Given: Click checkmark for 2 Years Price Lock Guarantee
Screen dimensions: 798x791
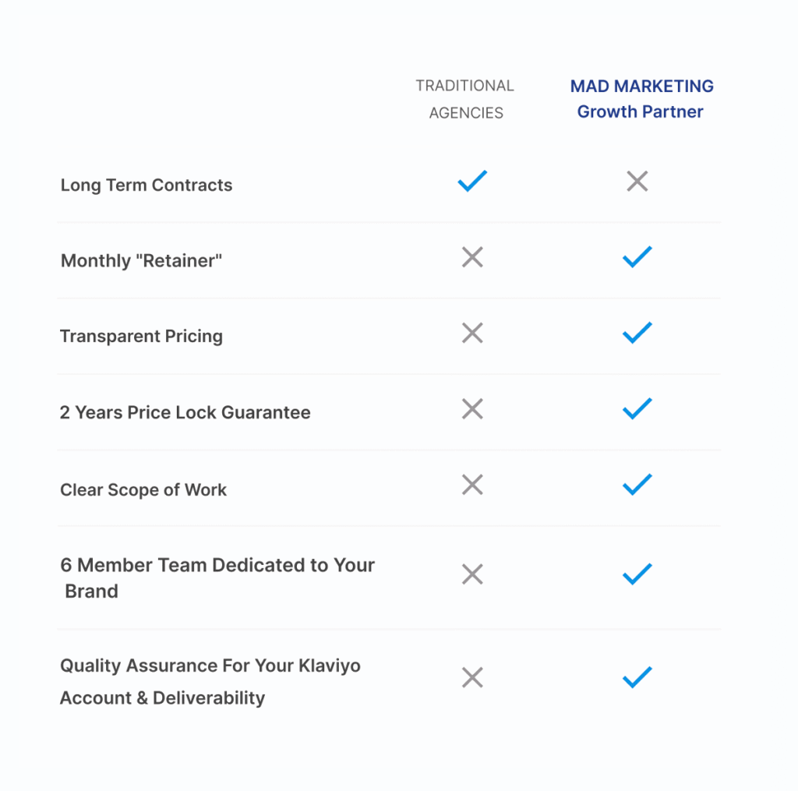Looking at the screenshot, I should coord(637,408).
